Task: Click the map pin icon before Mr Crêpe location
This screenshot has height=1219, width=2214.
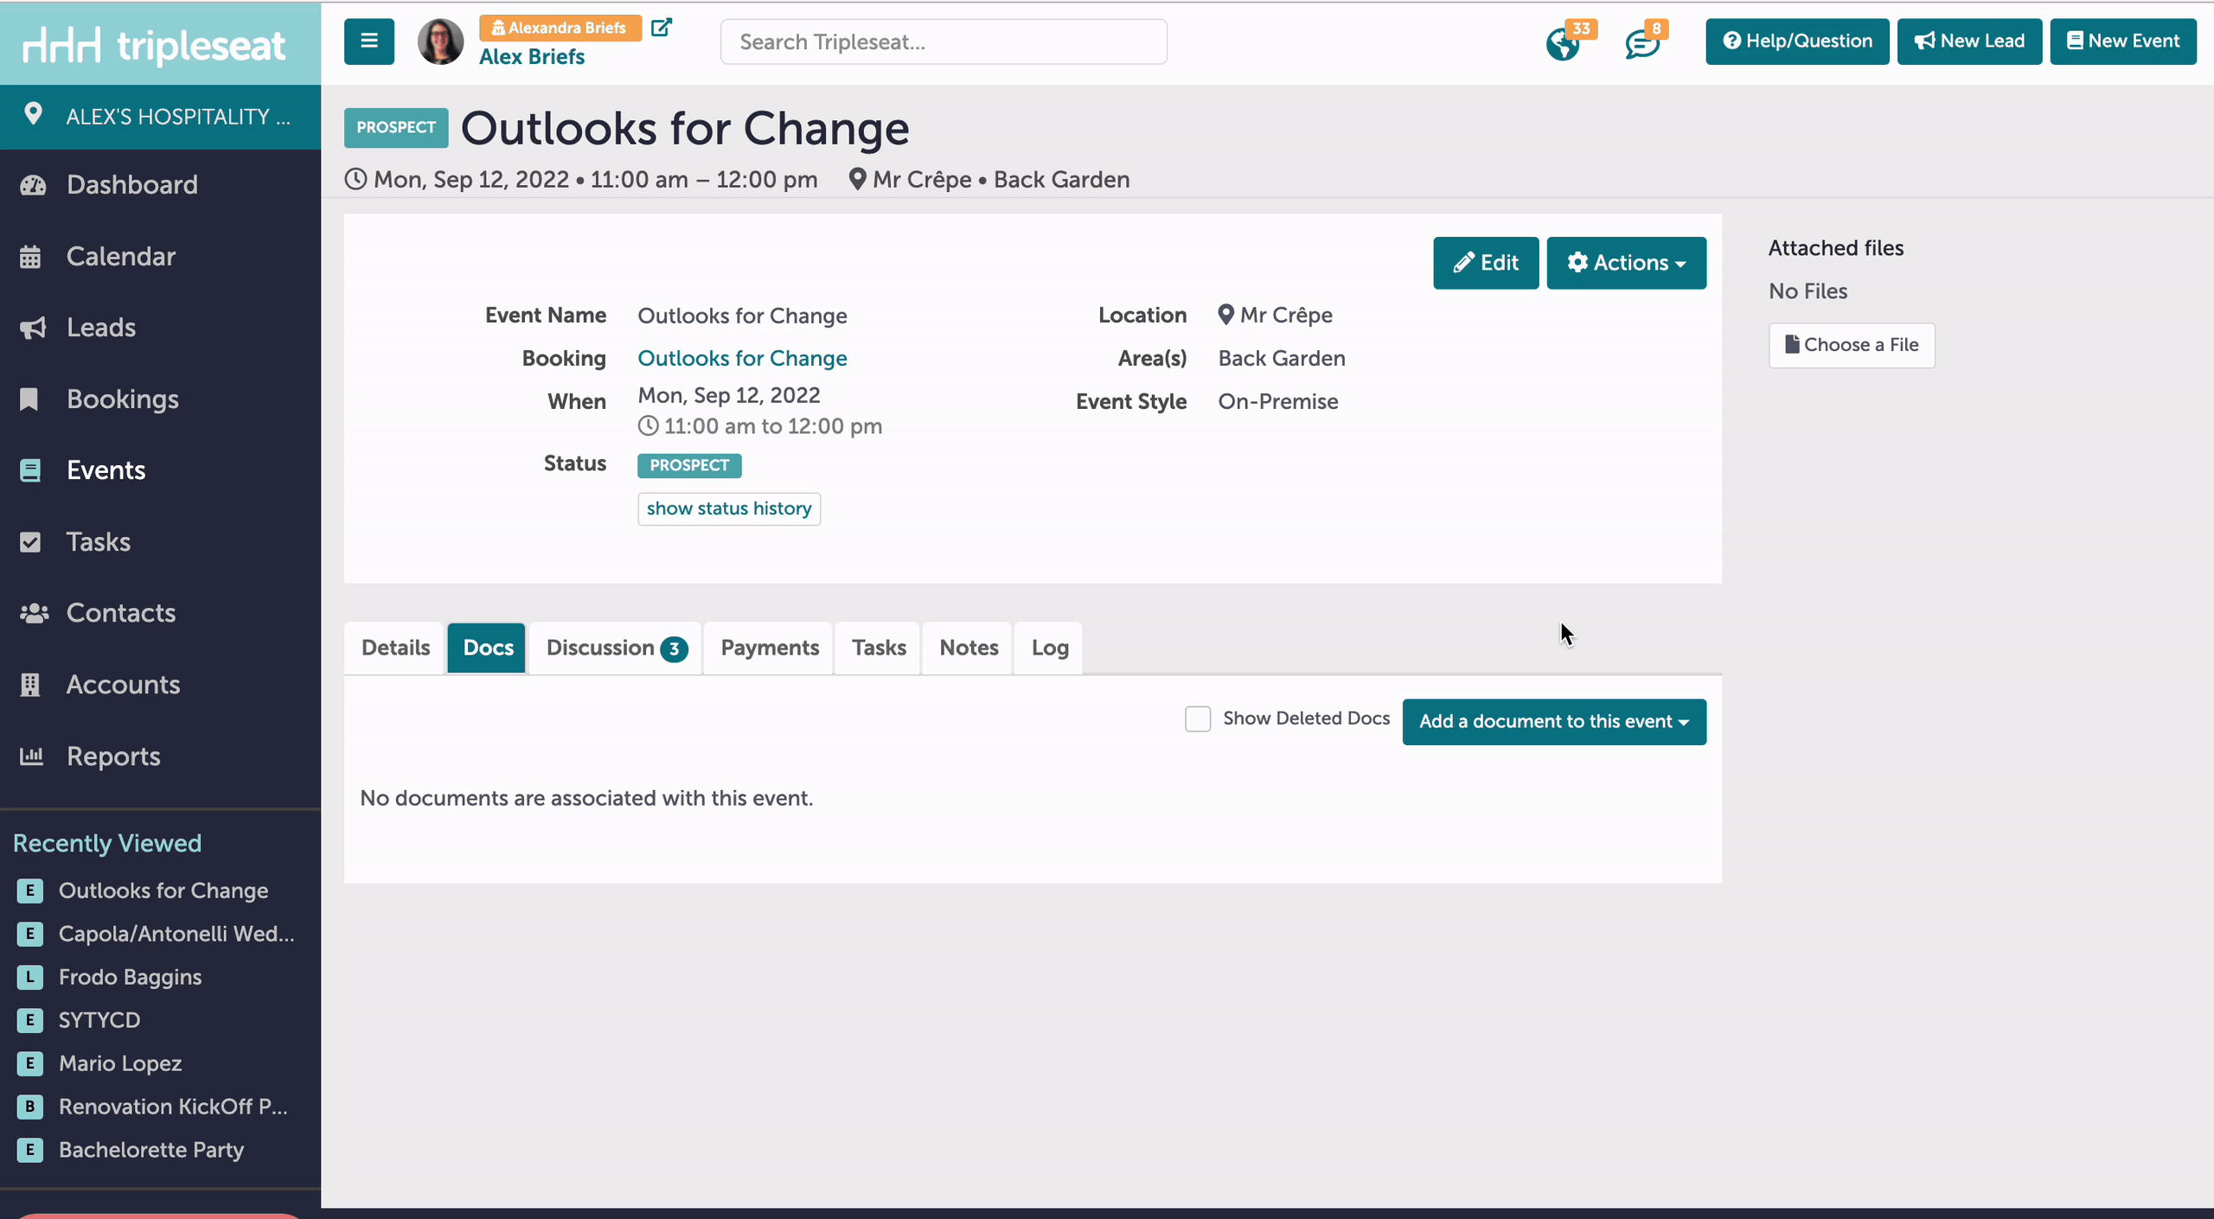Action: [x=1225, y=315]
